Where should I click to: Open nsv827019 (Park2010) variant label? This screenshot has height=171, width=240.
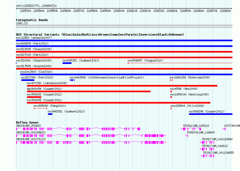pos(32,55)
